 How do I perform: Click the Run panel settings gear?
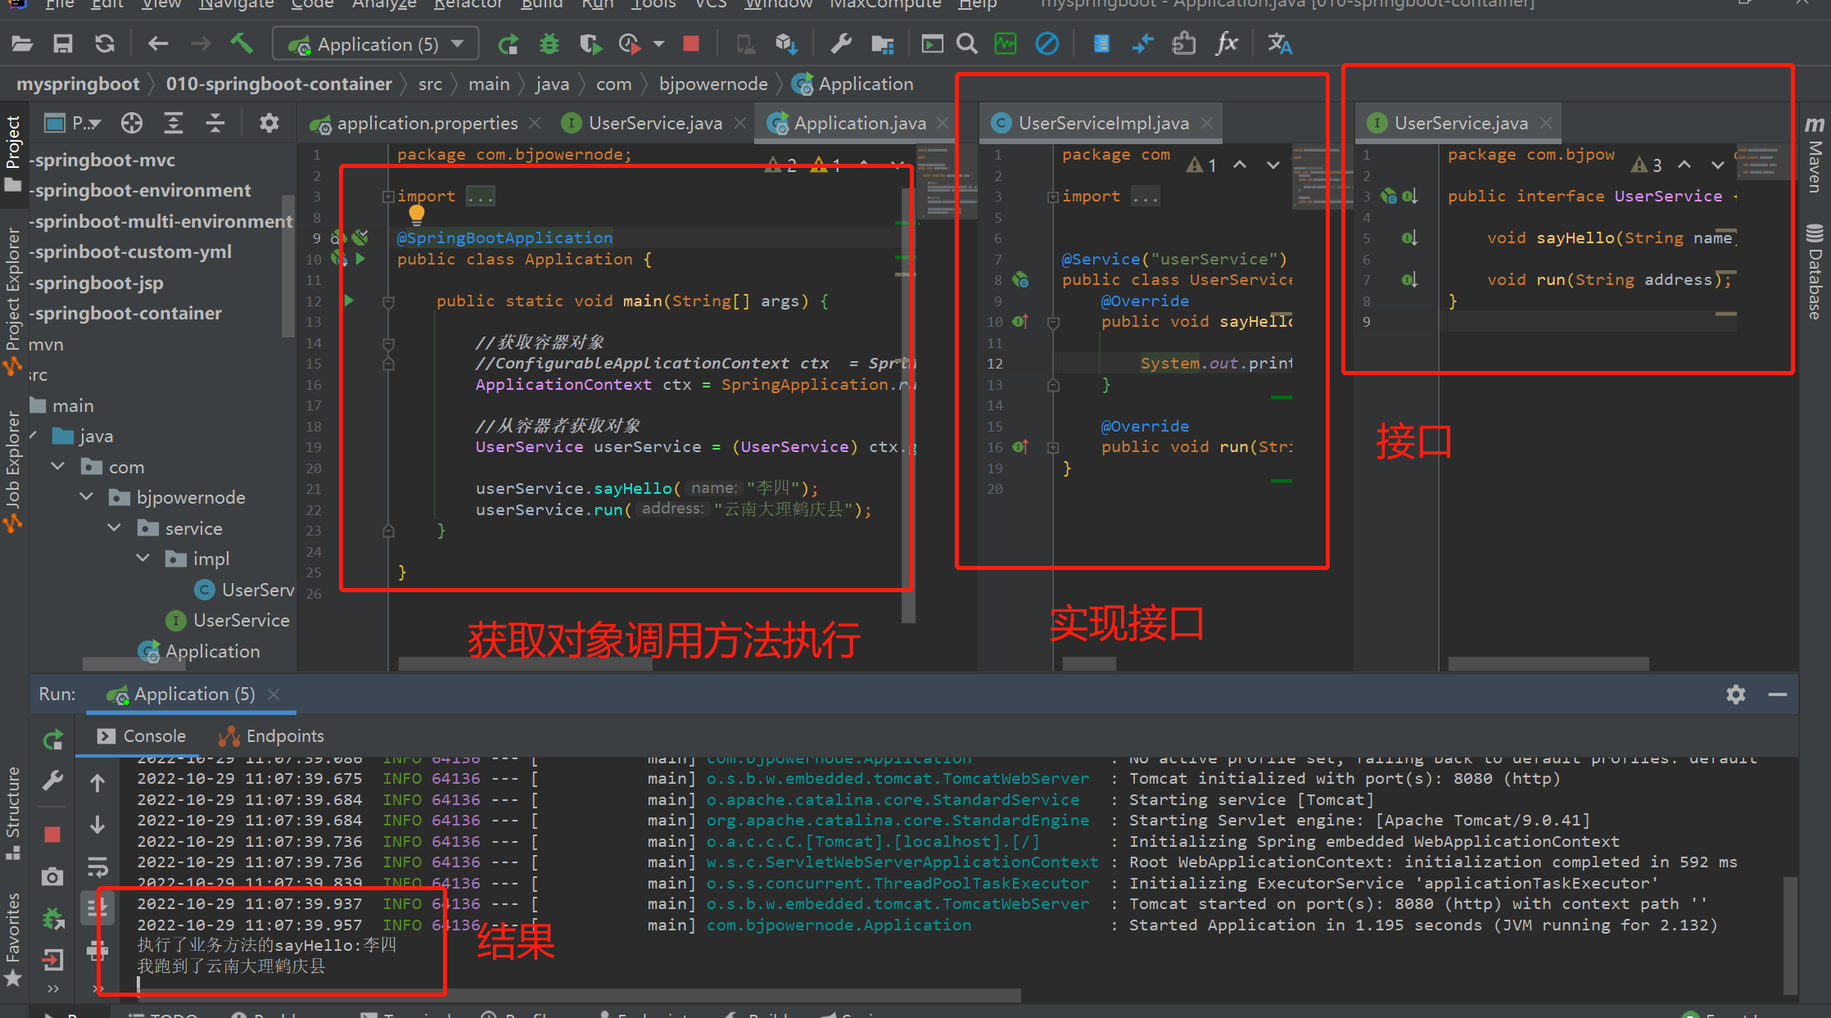tap(1735, 695)
